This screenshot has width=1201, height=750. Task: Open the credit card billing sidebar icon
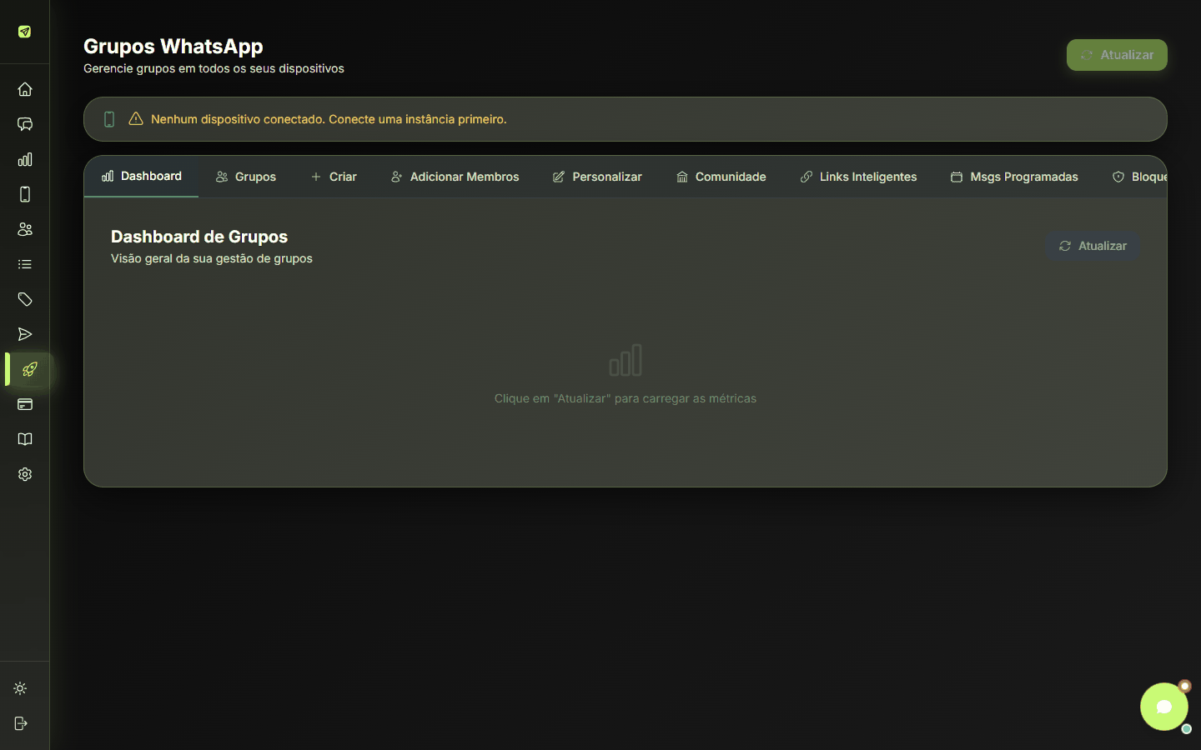[25, 404]
